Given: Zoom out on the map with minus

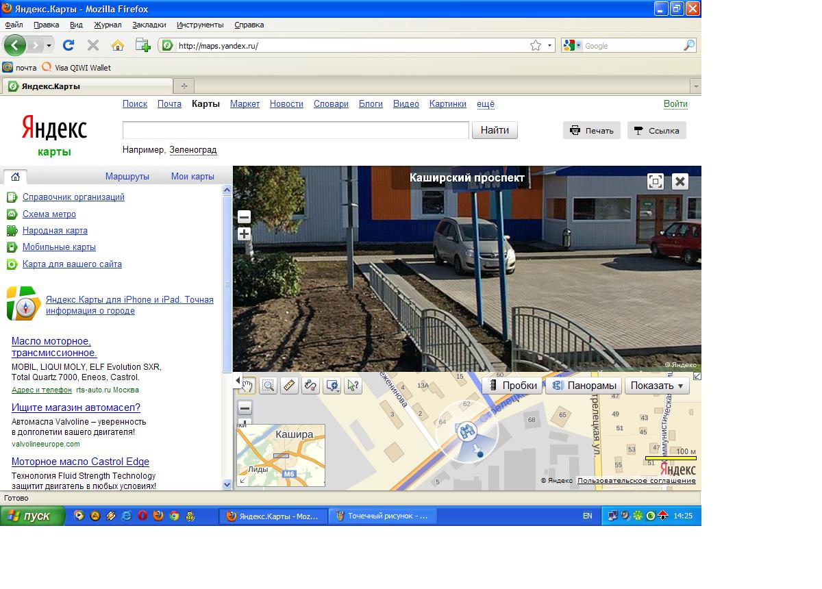Looking at the screenshot, I should click(245, 408).
